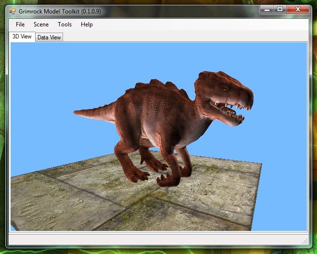Image resolution: width=317 pixels, height=254 pixels.
Task: Click the Grimrock Model Toolkit title bar icon
Action: [x=13, y=10]
